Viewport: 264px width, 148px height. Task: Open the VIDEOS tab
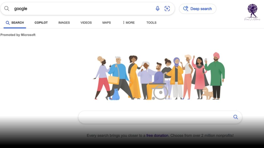[x=86, y=23]
